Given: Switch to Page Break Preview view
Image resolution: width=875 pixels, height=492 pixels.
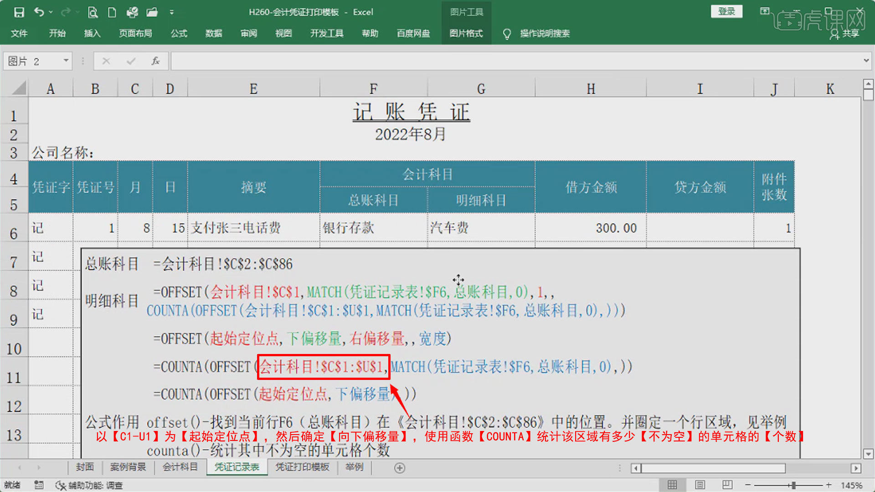Looking at the screenshot, I should tap(727, 485).
